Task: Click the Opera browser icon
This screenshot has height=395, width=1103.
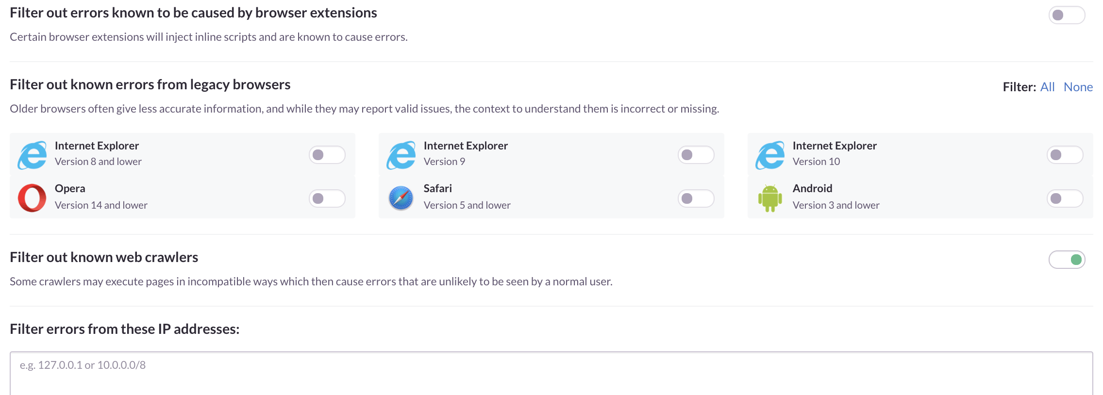Action: [x=32, y=198]
